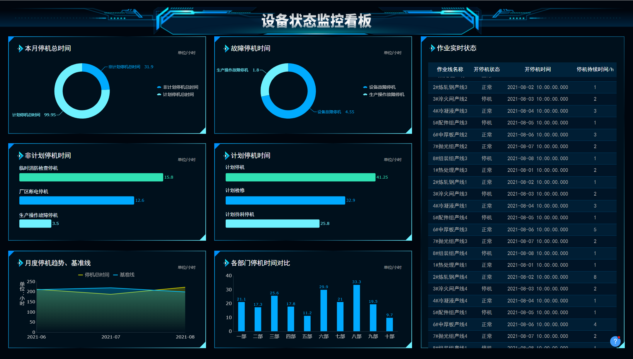Image resolution: width=633 pixels, height=359 pixels.
Task: Click the blue help question-mark icon
Action: tap(615, 341)
